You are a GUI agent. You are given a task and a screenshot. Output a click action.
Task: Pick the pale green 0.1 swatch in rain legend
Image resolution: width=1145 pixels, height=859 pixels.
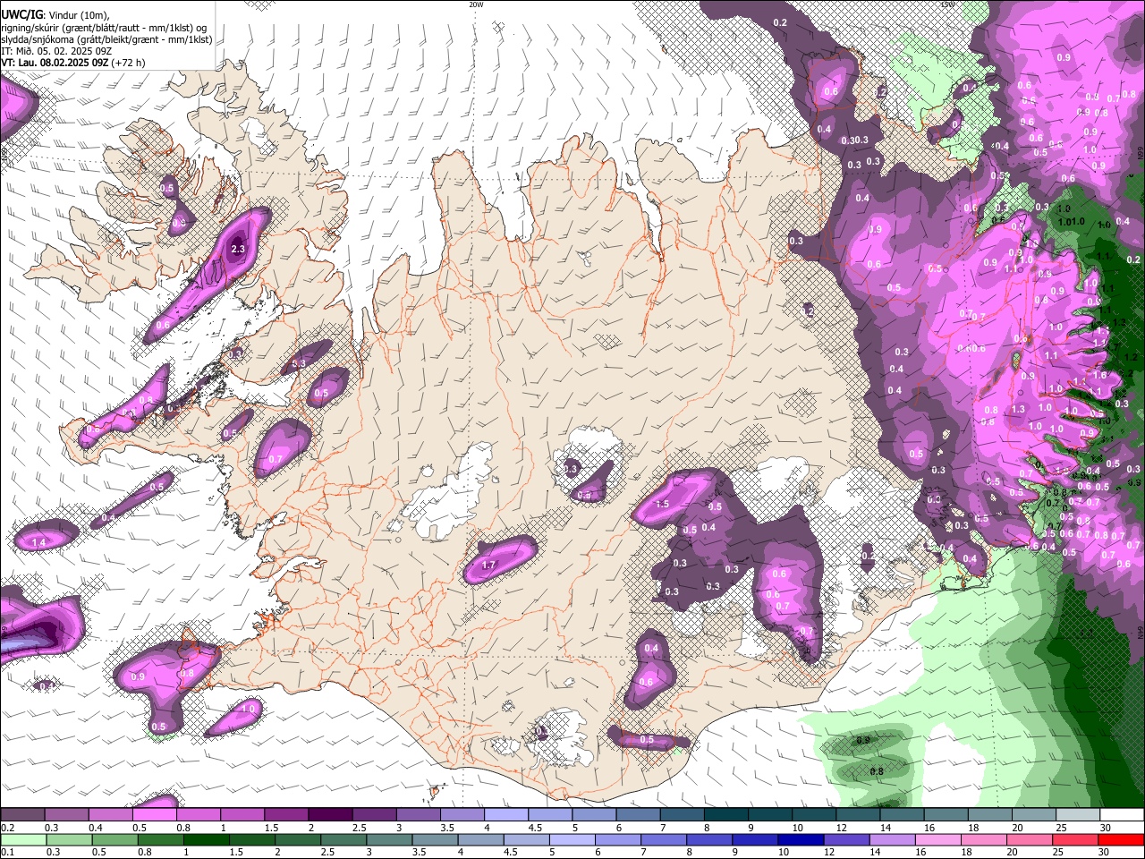(x=23, y=840)
